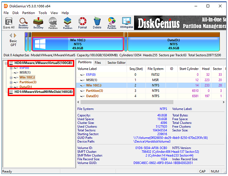Image resolution: width=228 pixels, height=176 pixels.
Task: Click the Volume ID value 01D6-5E04-AF06-3CB0
Action: [x=151, y=148]
